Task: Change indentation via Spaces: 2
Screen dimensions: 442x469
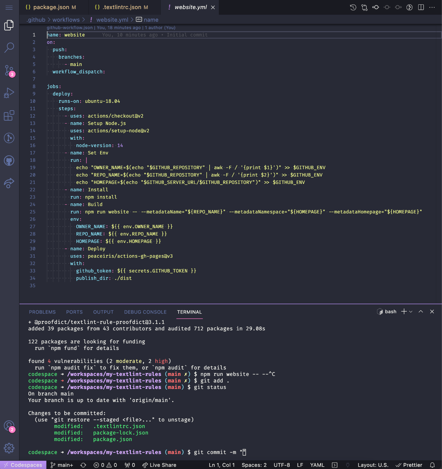Action: (254, 465)
